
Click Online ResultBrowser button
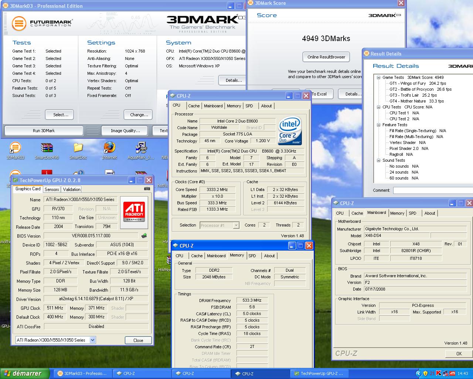pyautogui.click(x=326, y=57)
